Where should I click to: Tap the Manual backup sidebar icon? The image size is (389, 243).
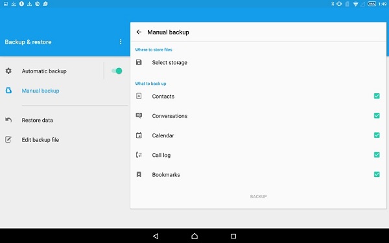tap(8, 91)
